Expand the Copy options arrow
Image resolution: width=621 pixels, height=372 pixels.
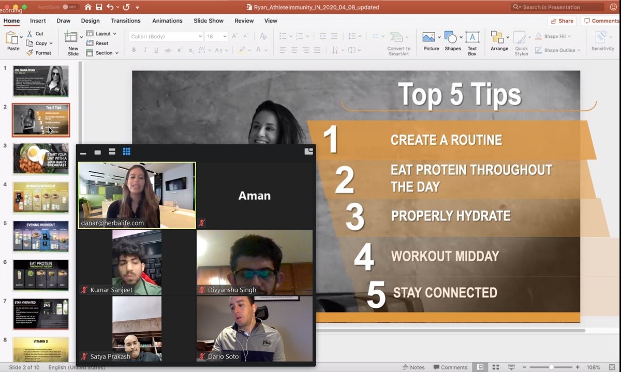(51, 43)
